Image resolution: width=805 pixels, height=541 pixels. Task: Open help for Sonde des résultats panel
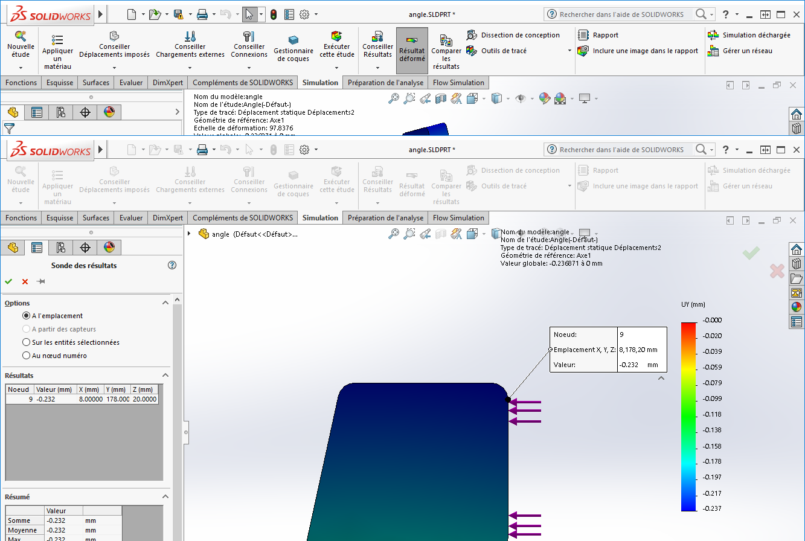coord(172,265)
